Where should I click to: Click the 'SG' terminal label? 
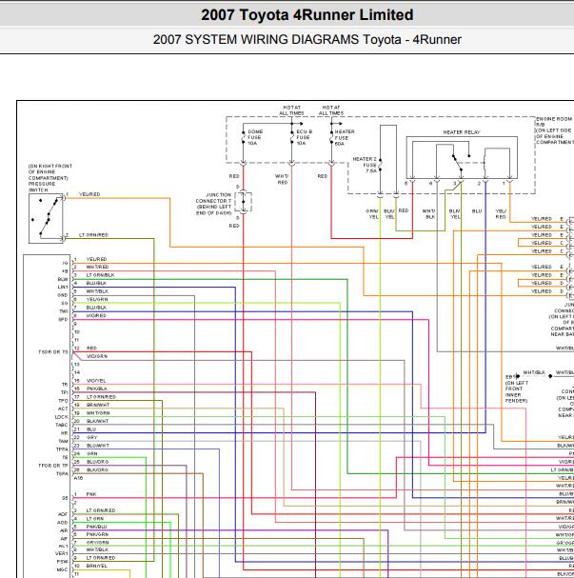click(65, 304)
